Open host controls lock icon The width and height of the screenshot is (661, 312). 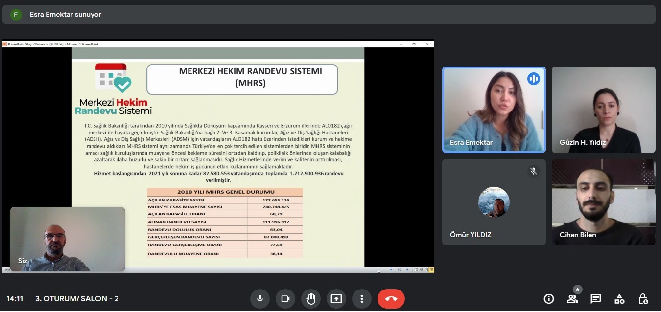tap(643, 299)
